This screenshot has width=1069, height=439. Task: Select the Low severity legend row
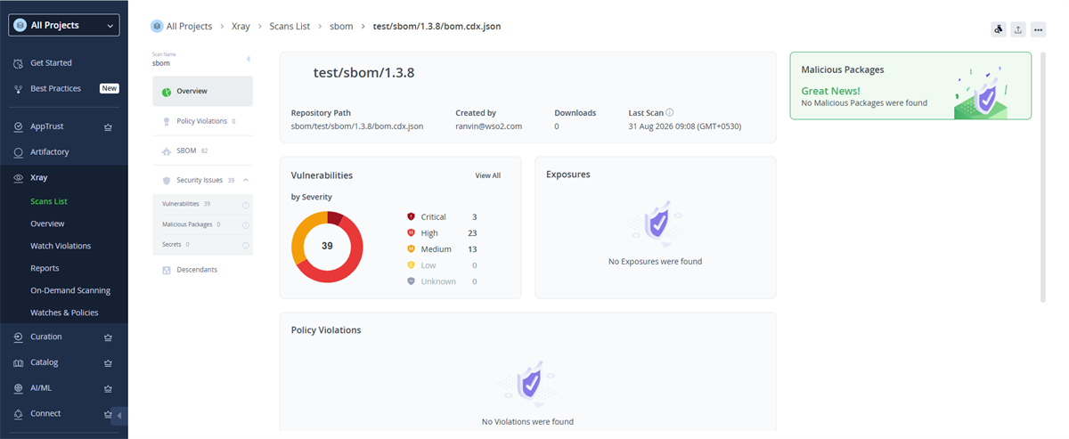coord(442,265)
